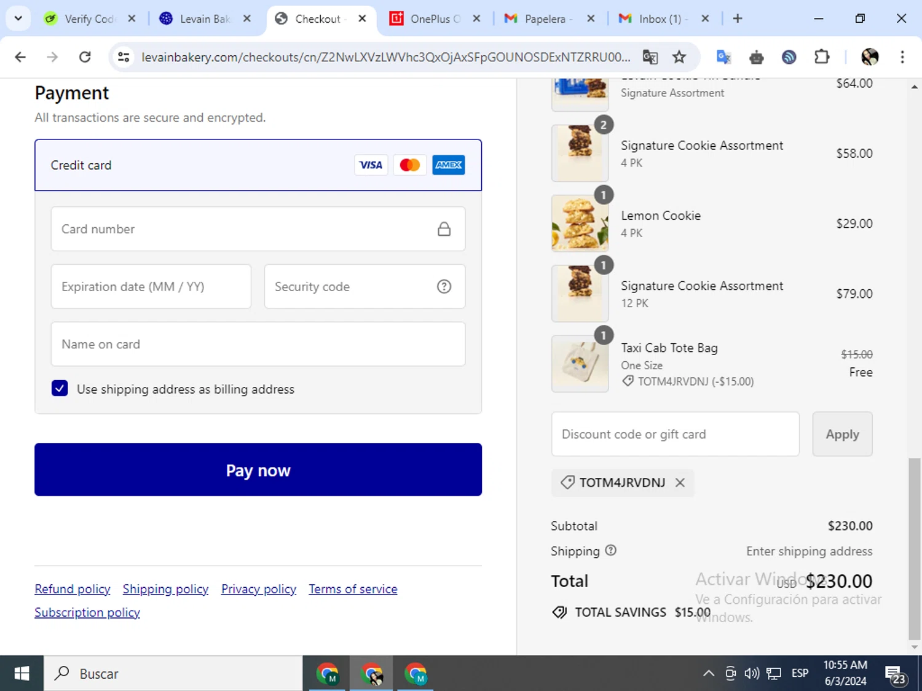Image resolution: width=922 pixels, height=691 pixels.
Task: Click the Mastercard logo
Action: 409,165
